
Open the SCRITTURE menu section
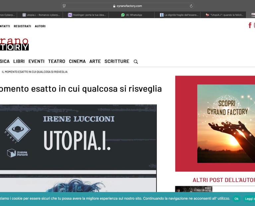(117, 61)
